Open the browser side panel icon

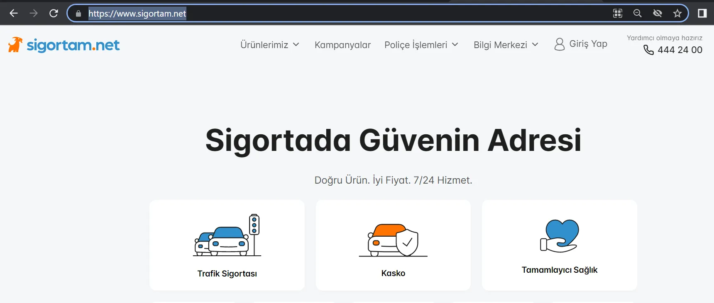tap(702, 13)
